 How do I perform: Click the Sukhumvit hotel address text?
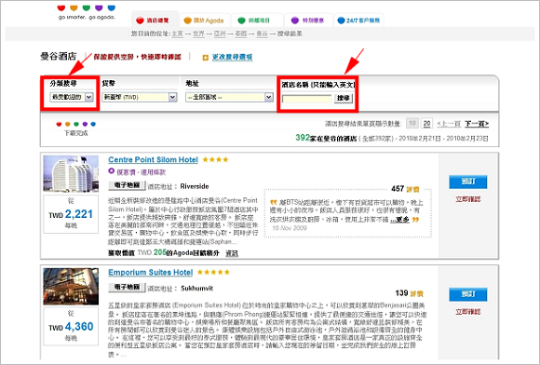[x=196, y=289]
